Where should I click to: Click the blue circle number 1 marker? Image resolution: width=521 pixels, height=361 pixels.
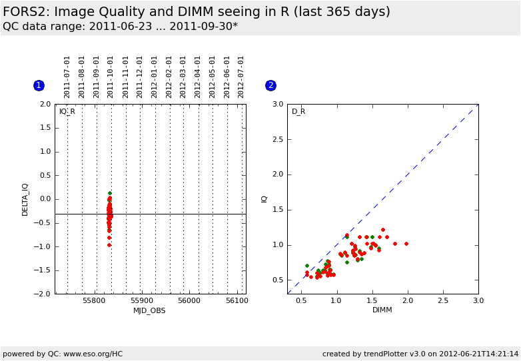39,85
